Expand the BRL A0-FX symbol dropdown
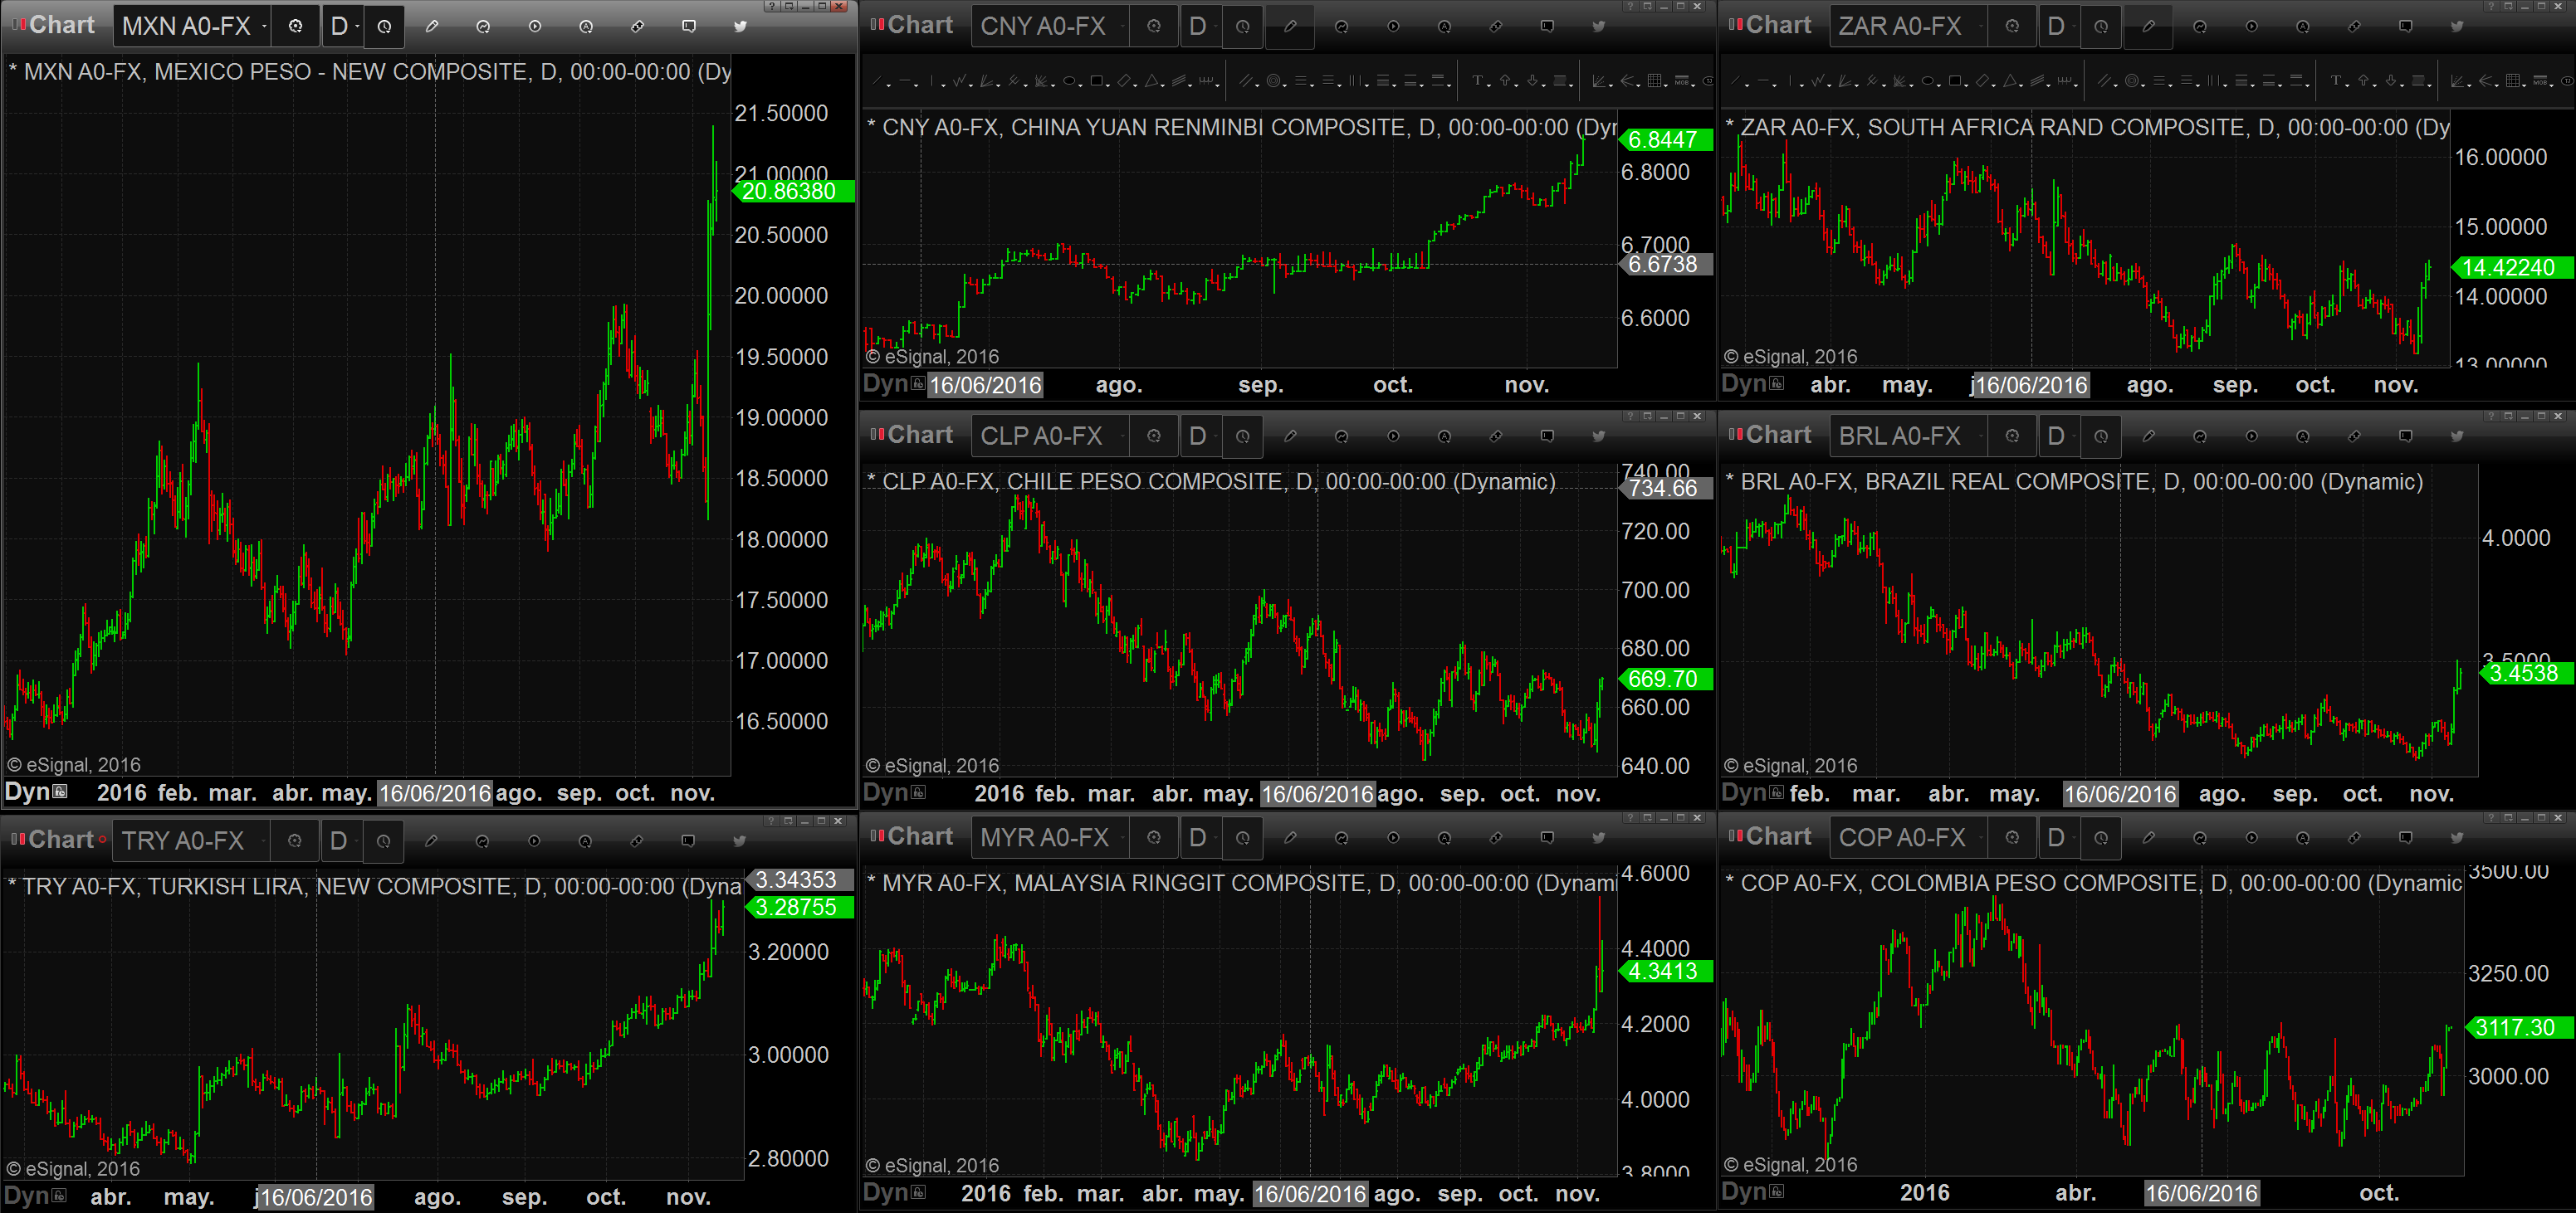The width and height of the screenshot is (2576, 1213). tap(1980, 436)
